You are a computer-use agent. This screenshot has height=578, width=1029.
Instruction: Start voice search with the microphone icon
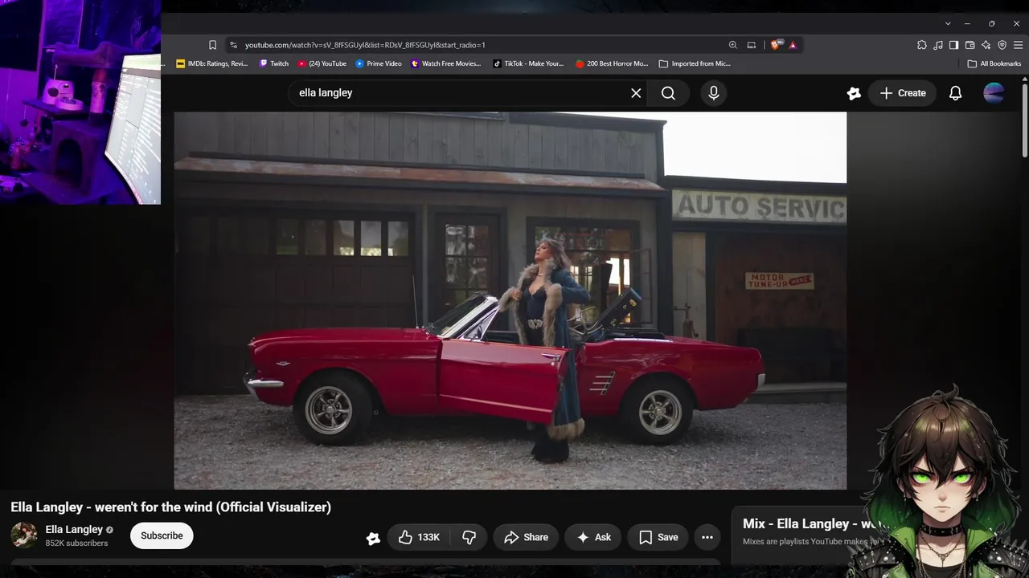[x=713, y=93]
